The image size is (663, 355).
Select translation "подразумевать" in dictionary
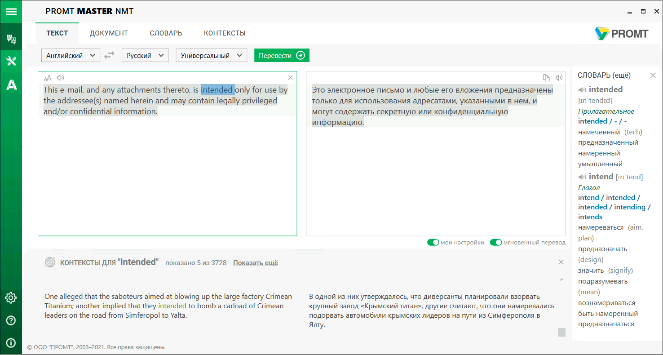[x=603, y=281]
